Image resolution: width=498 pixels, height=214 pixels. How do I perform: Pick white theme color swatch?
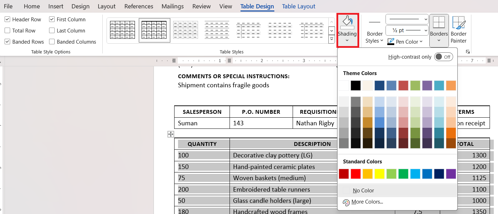tap(344, 86)
